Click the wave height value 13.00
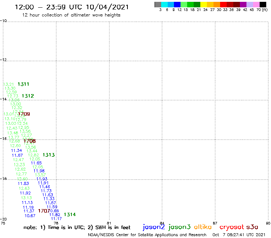The width and height of the screenshot is (271, 238). click(x=15, y=104)
